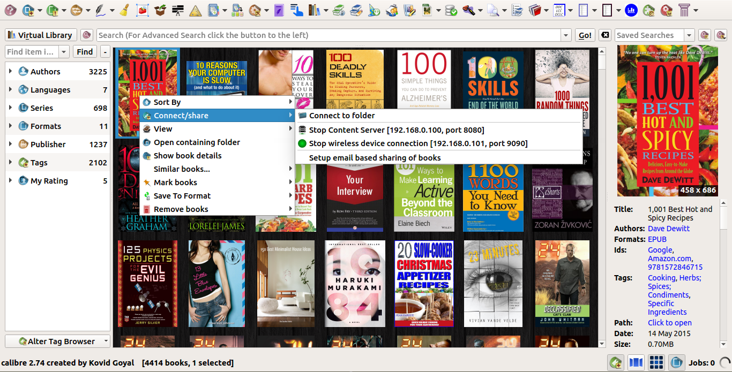Open the Dave Dewitt author link
This screenshot has width=732, height=372.
tap(669, 229)
